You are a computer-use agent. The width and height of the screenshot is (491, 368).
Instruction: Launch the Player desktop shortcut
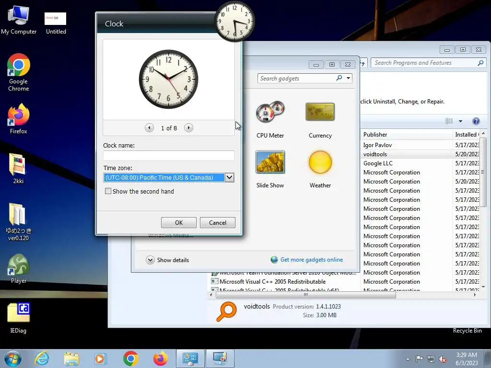coord(19,268)
